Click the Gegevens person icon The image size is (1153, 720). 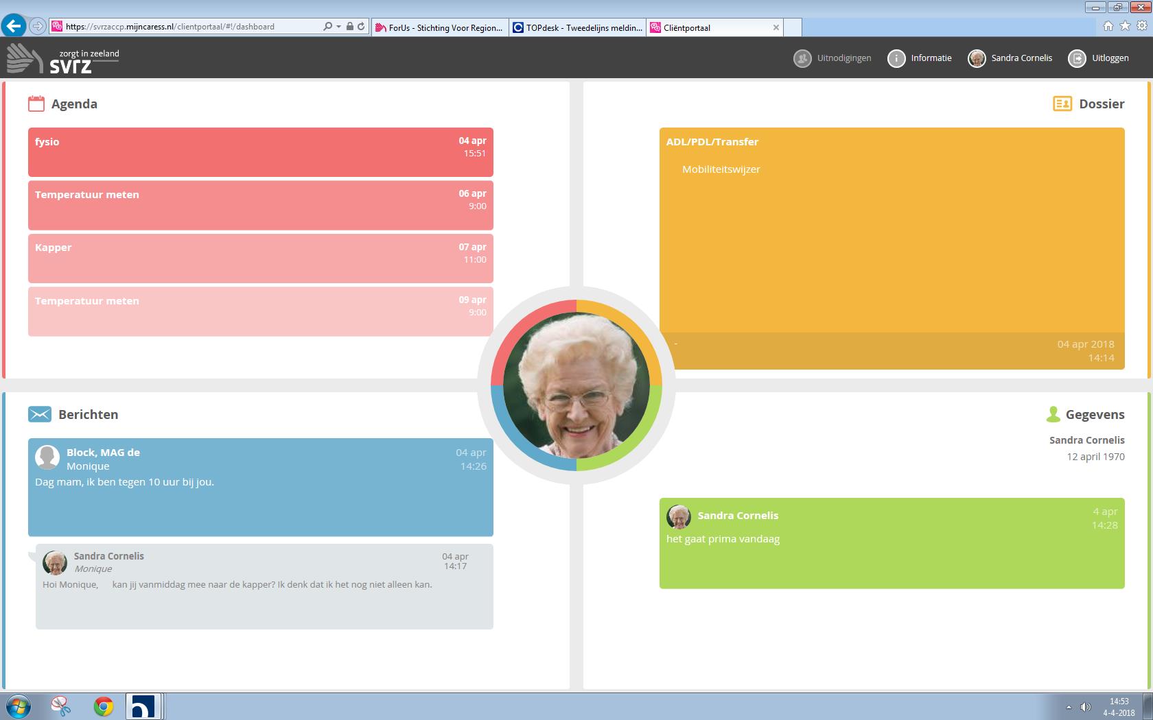pyautogui.click(x=1053, y=414)
